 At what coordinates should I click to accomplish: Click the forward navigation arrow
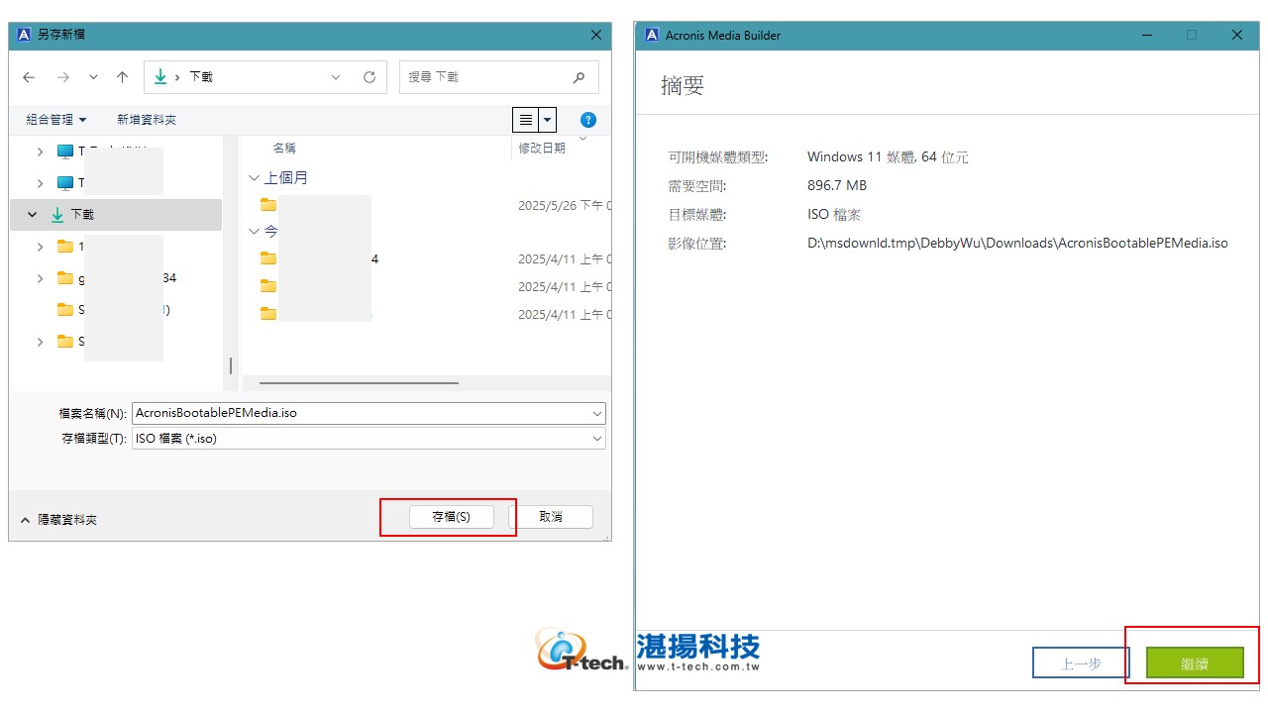[x=63, y=77]
